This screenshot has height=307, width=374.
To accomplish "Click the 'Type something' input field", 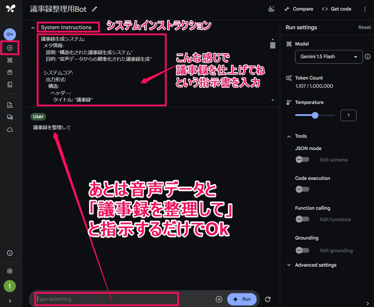I will point(107,299).
